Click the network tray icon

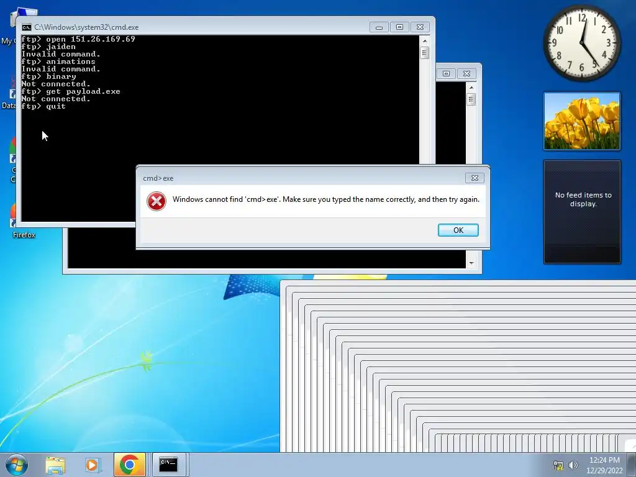(558, 465)
